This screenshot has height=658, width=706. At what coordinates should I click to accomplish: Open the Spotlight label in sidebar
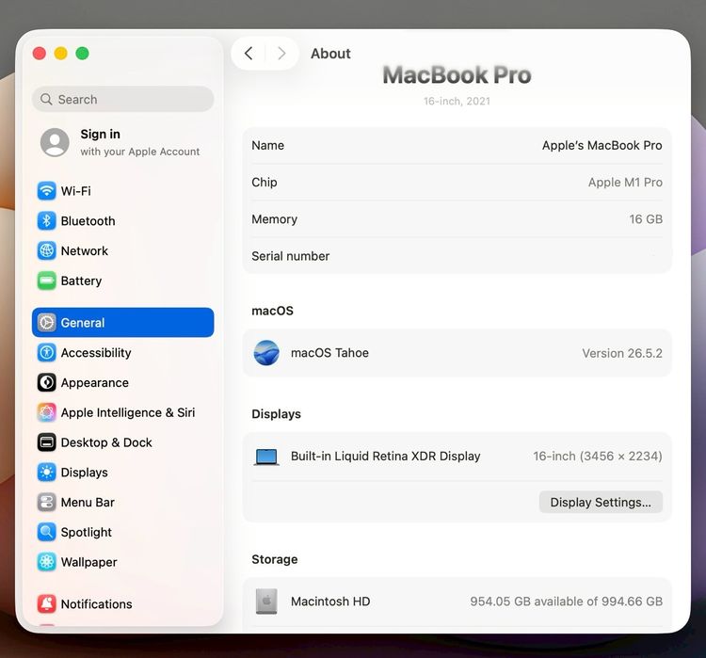(x=86, y=533)
